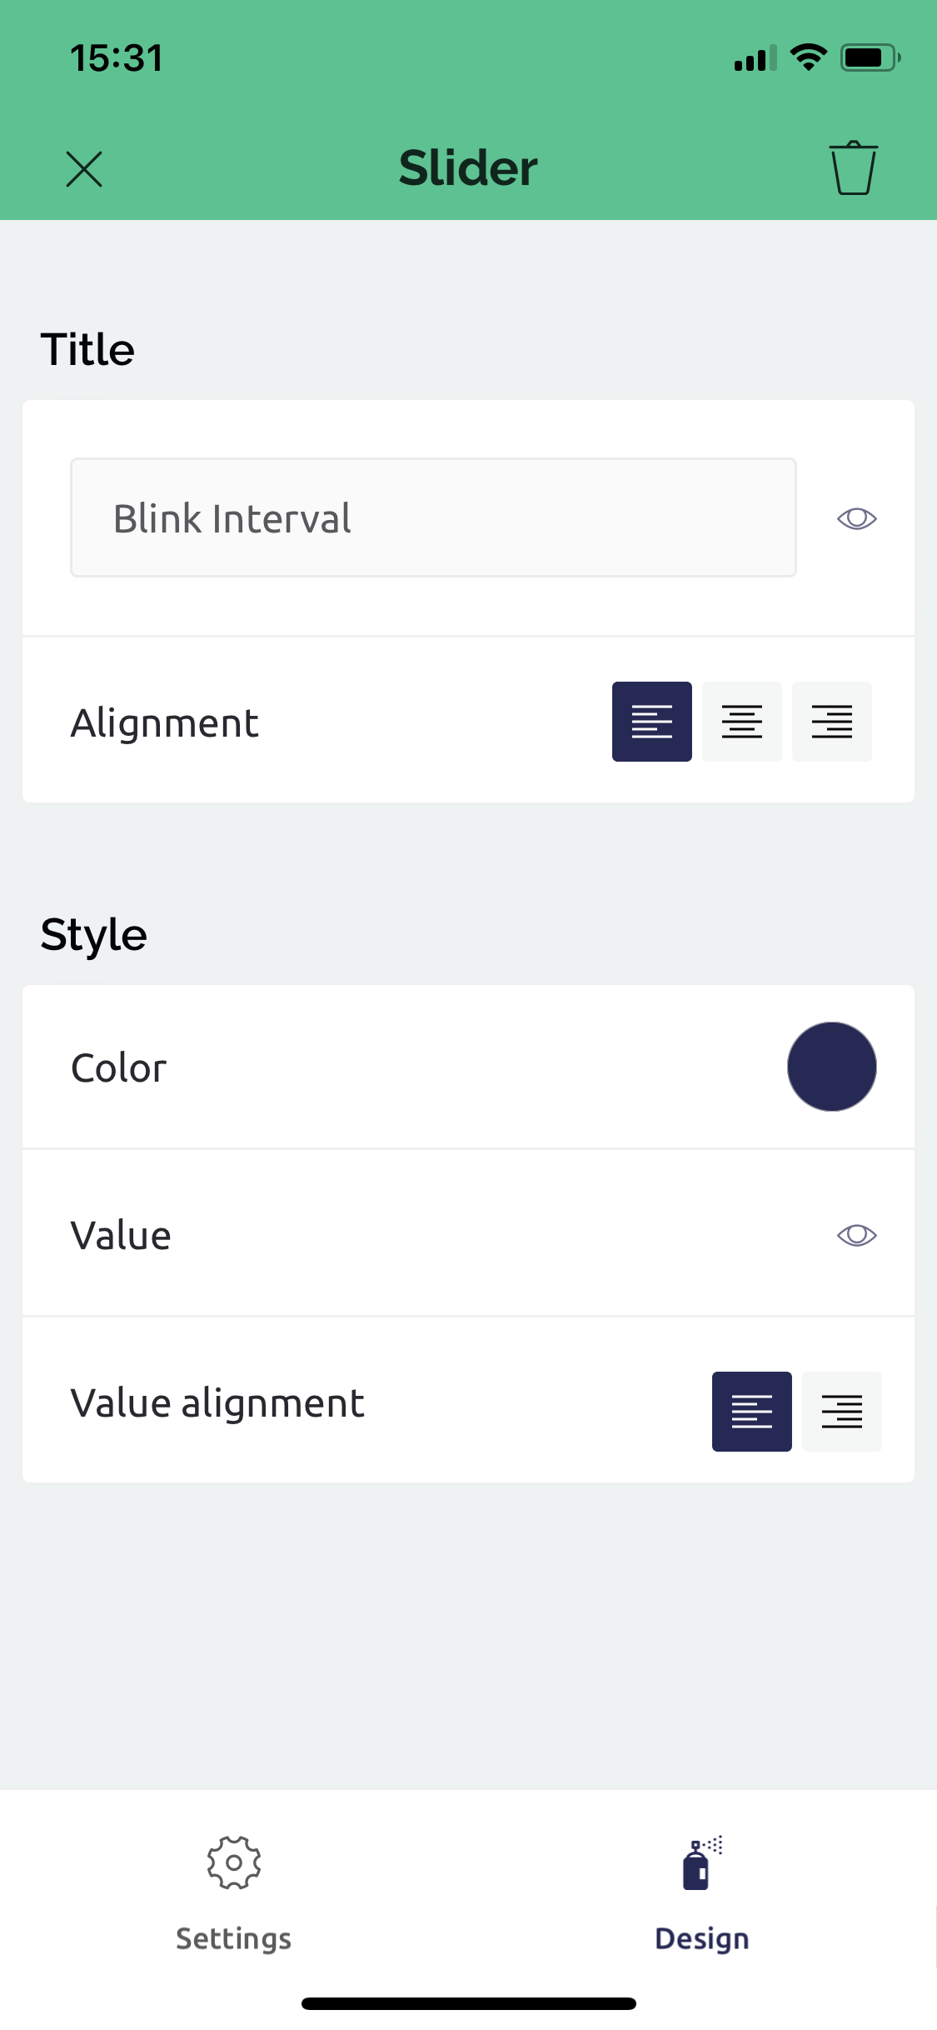
Task: Set title alignment to center
Action: (x=741, y=722)
